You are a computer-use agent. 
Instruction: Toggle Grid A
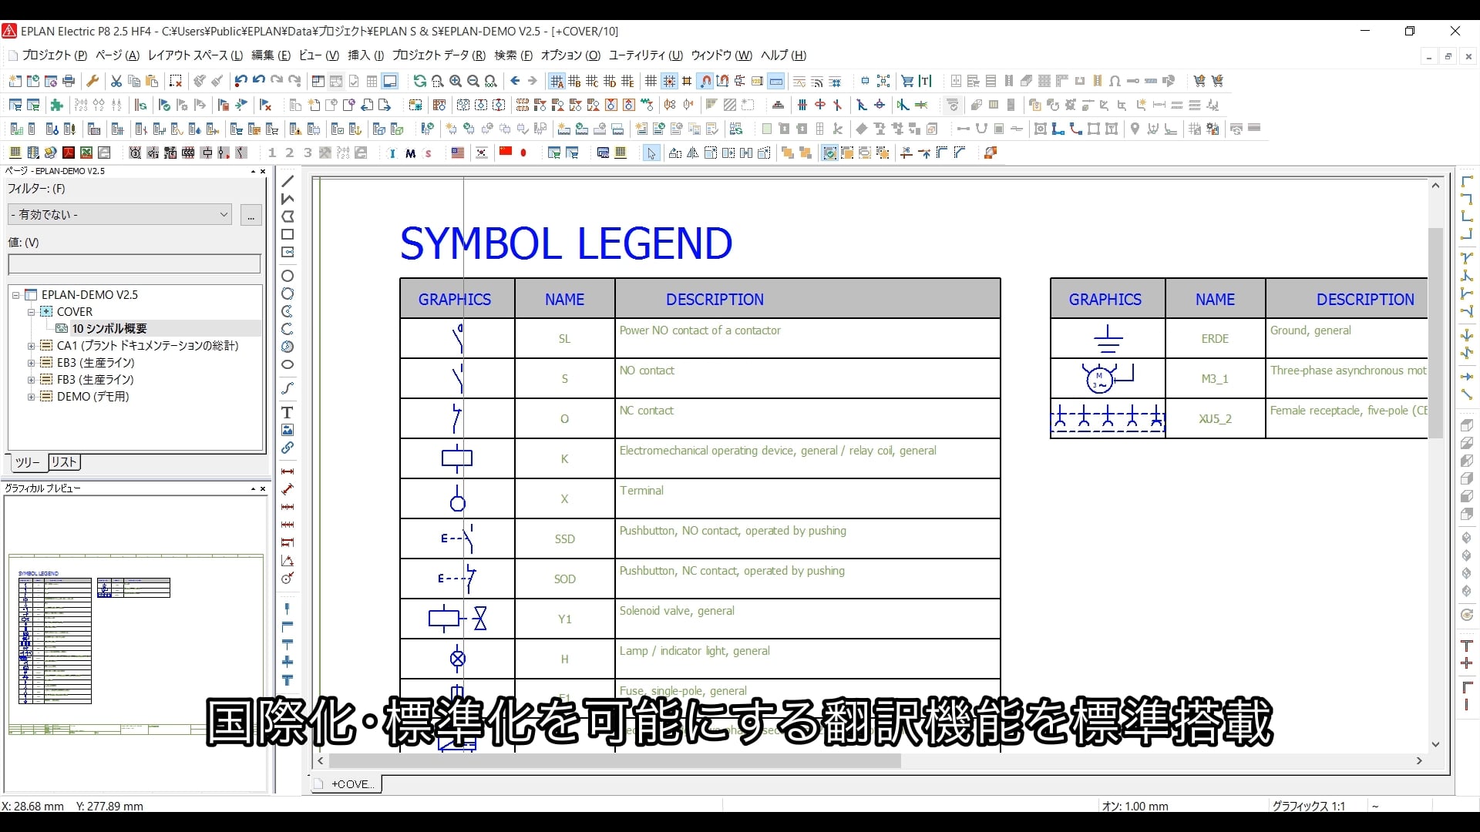557,81
